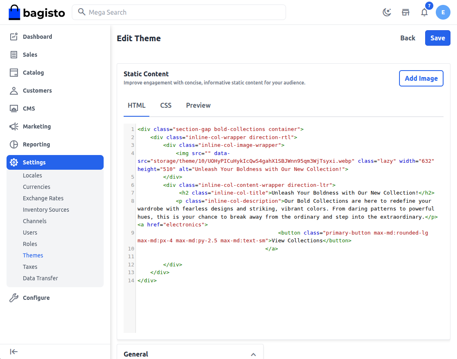The height and width of the screenshot is (359, 457).
Task: Click code line 1 section-gap div
Action: point(220,129)
